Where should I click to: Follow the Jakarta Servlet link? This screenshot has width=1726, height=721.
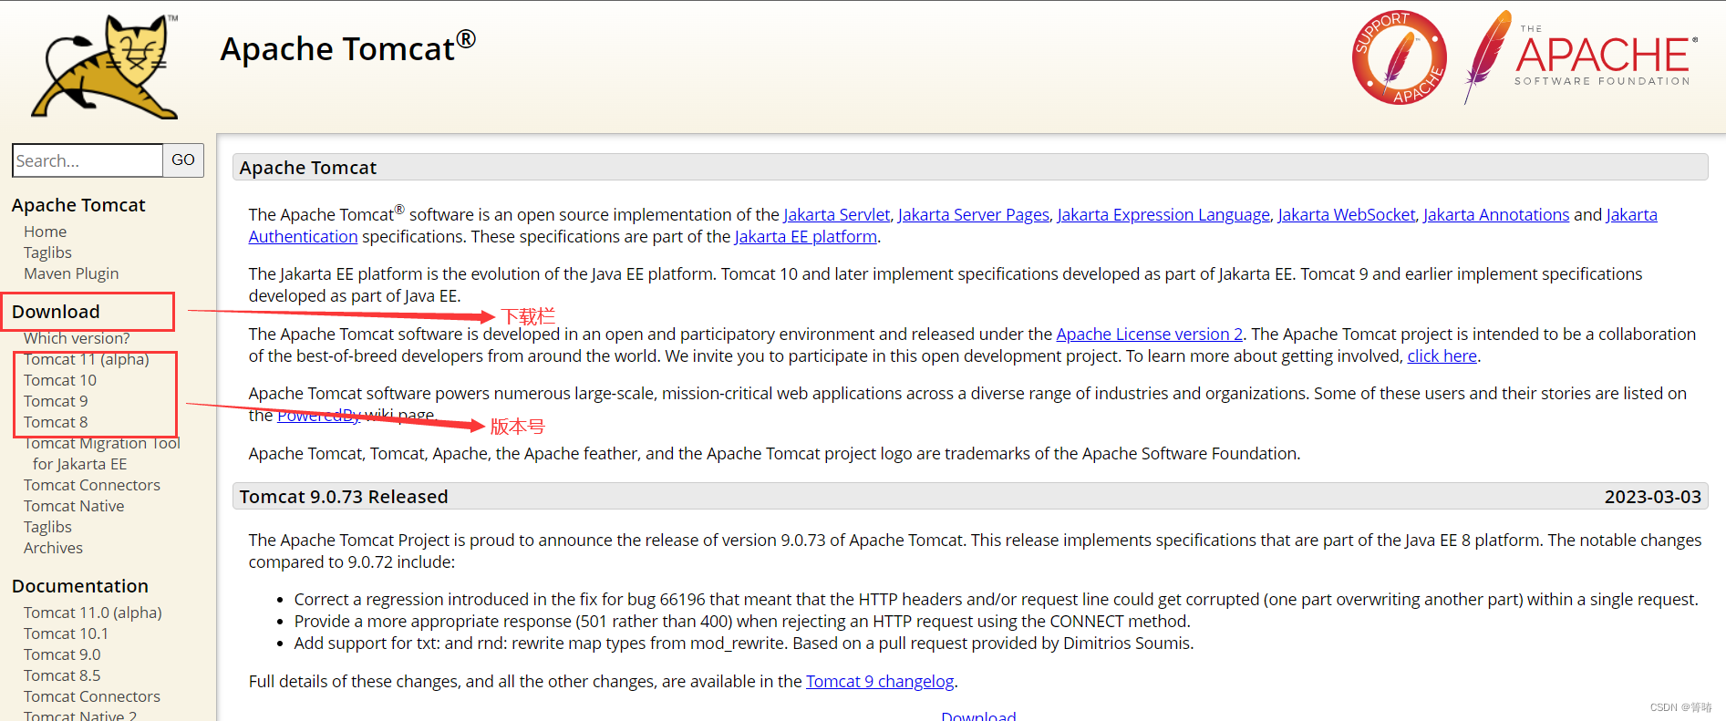click(x=836, y=215)
